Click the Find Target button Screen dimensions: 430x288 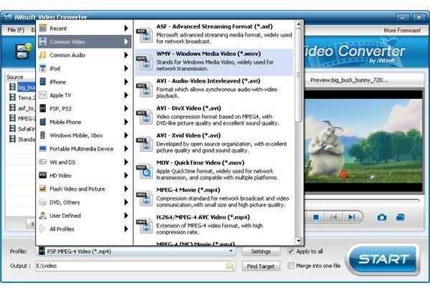261,266
